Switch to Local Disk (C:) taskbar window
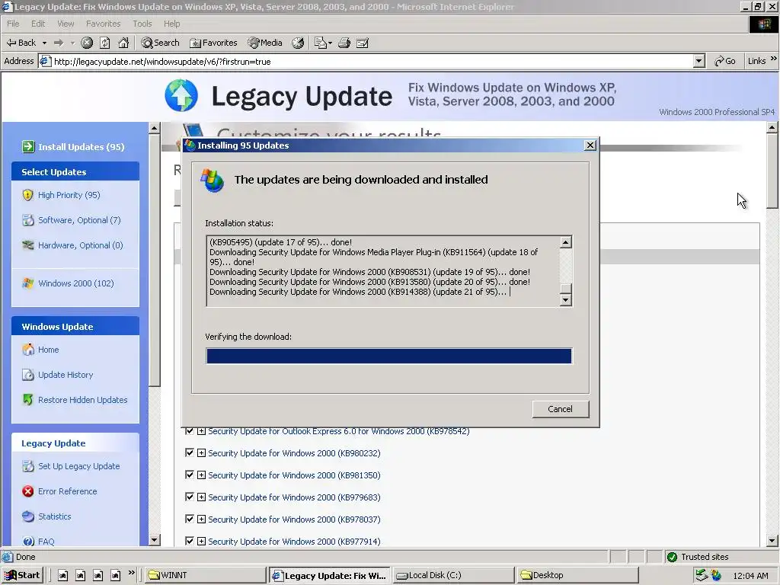 [x=454, y=576]
